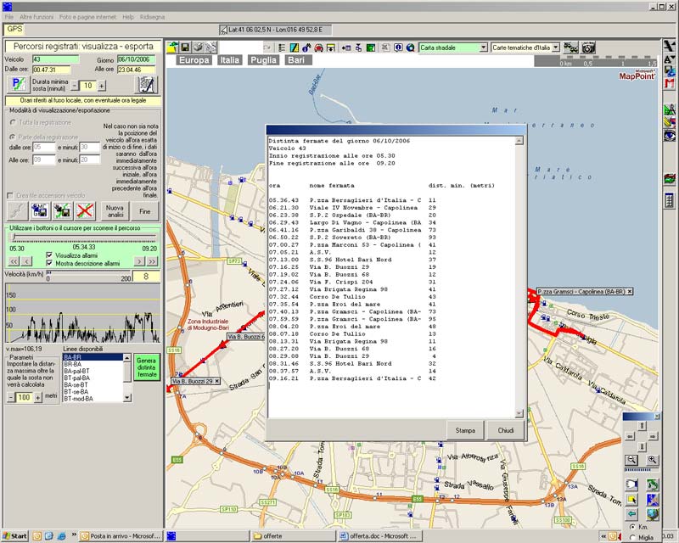This screenshot has width=679, height=543.
Task: Click the cyan back arrow icon
Action: [631, 514]
